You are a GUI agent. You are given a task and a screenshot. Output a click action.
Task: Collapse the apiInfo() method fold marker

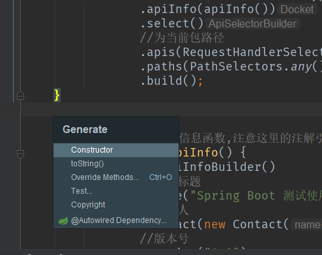pos(20,154)
